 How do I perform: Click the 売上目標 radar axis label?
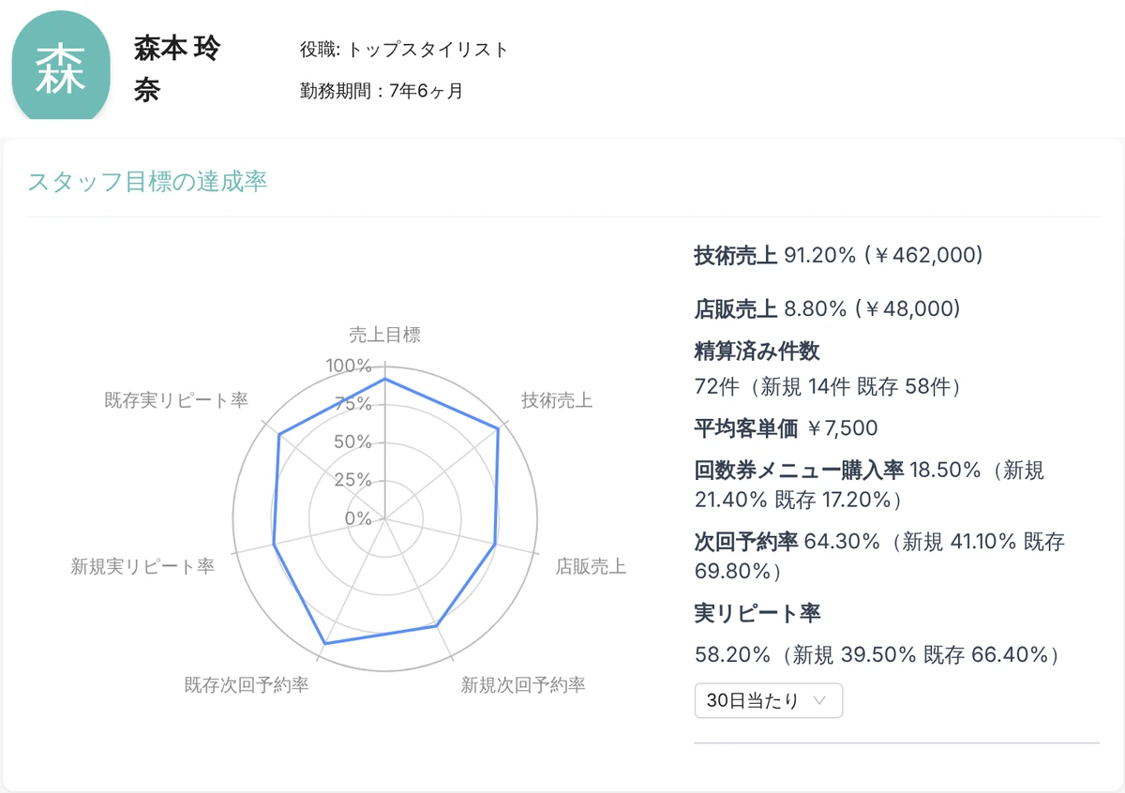pos(384,335)
